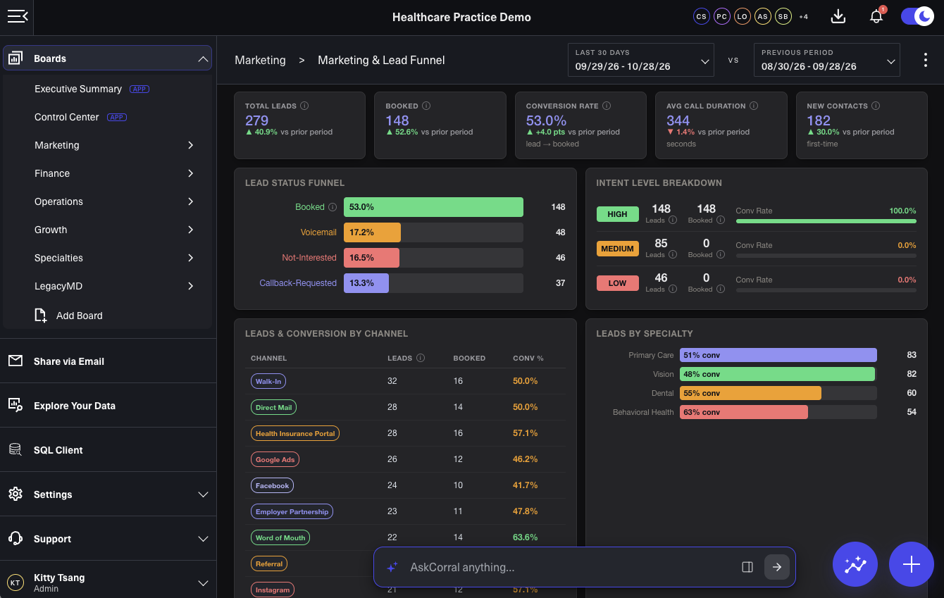Select the Health Insurance Portal channel tag
The height and width of the screenshot is (598, 944).
click(295, 433)
